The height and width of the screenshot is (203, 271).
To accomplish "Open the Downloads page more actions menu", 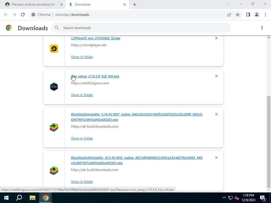I will 262,28.
